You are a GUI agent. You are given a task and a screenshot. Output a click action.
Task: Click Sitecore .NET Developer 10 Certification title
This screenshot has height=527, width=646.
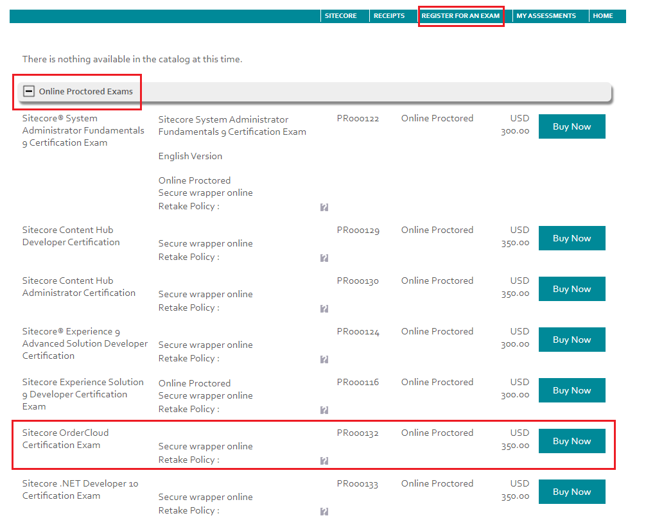80,490
